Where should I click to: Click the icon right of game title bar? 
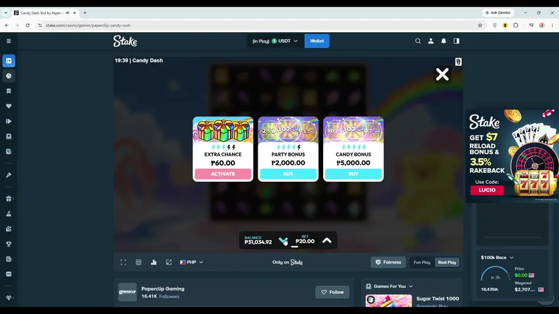(x=458, y=61)
